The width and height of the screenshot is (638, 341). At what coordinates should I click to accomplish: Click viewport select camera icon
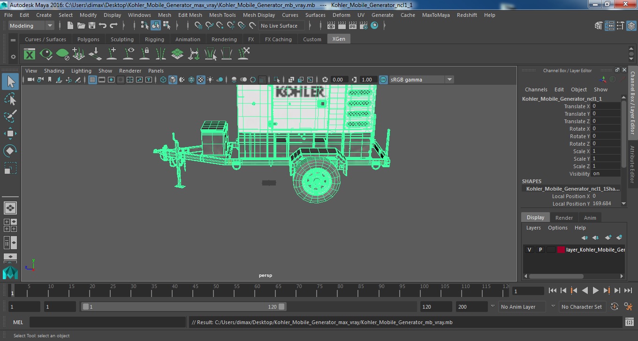pos(30,80)
